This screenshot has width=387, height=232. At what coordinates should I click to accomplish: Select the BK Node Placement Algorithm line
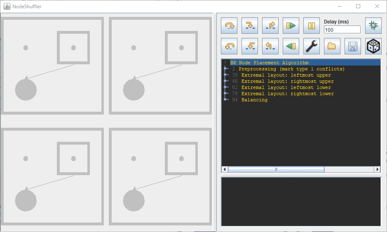coord(269,63)
